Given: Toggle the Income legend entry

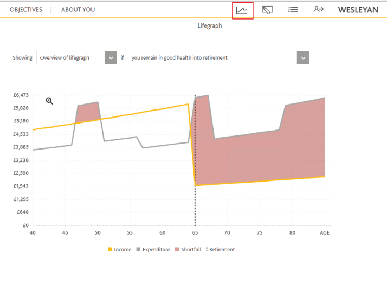Looking at the screenshot, I should click(120, 249).
